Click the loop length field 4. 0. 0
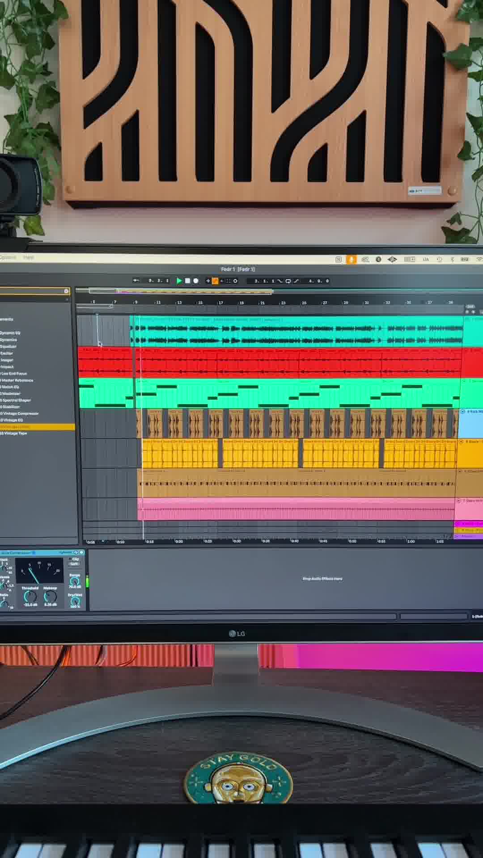 (319, 281)
